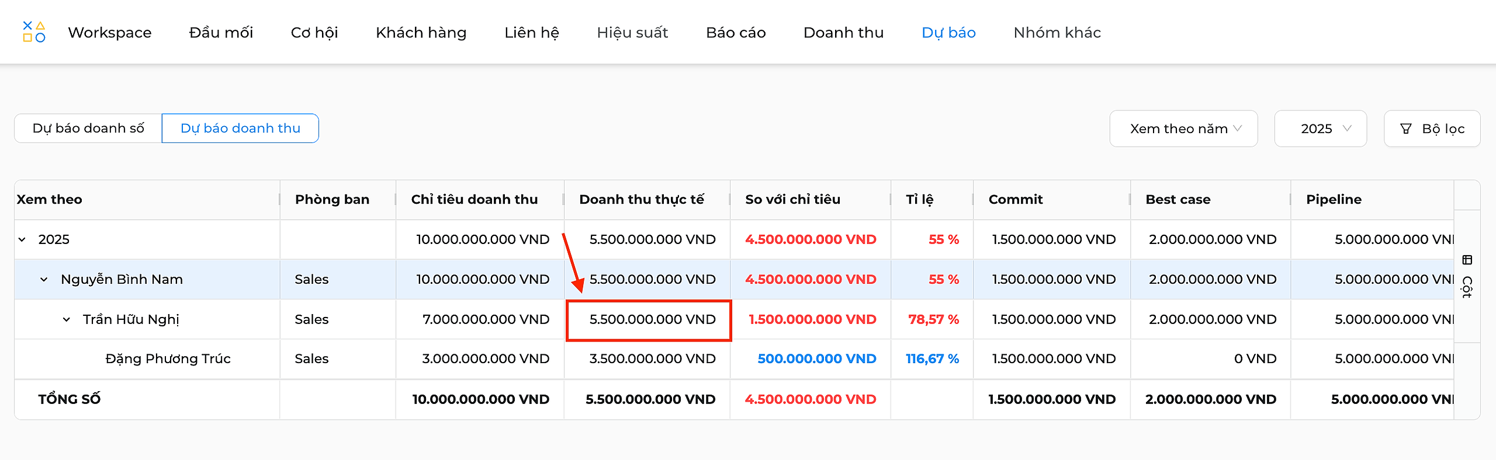This screenshot has width=1496, height=460.
Task: Click the Doanh thu thực tế column header
Action: coord(642,200)
